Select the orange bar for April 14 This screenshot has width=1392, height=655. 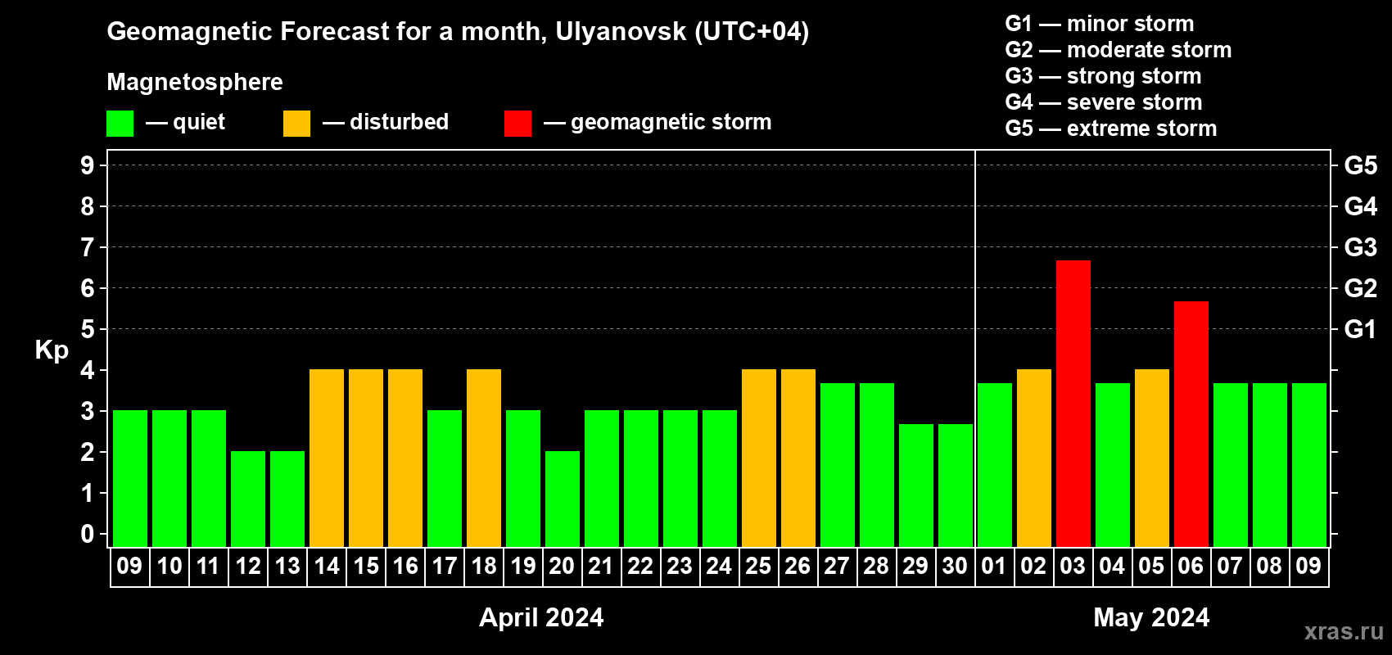[327, 458]
